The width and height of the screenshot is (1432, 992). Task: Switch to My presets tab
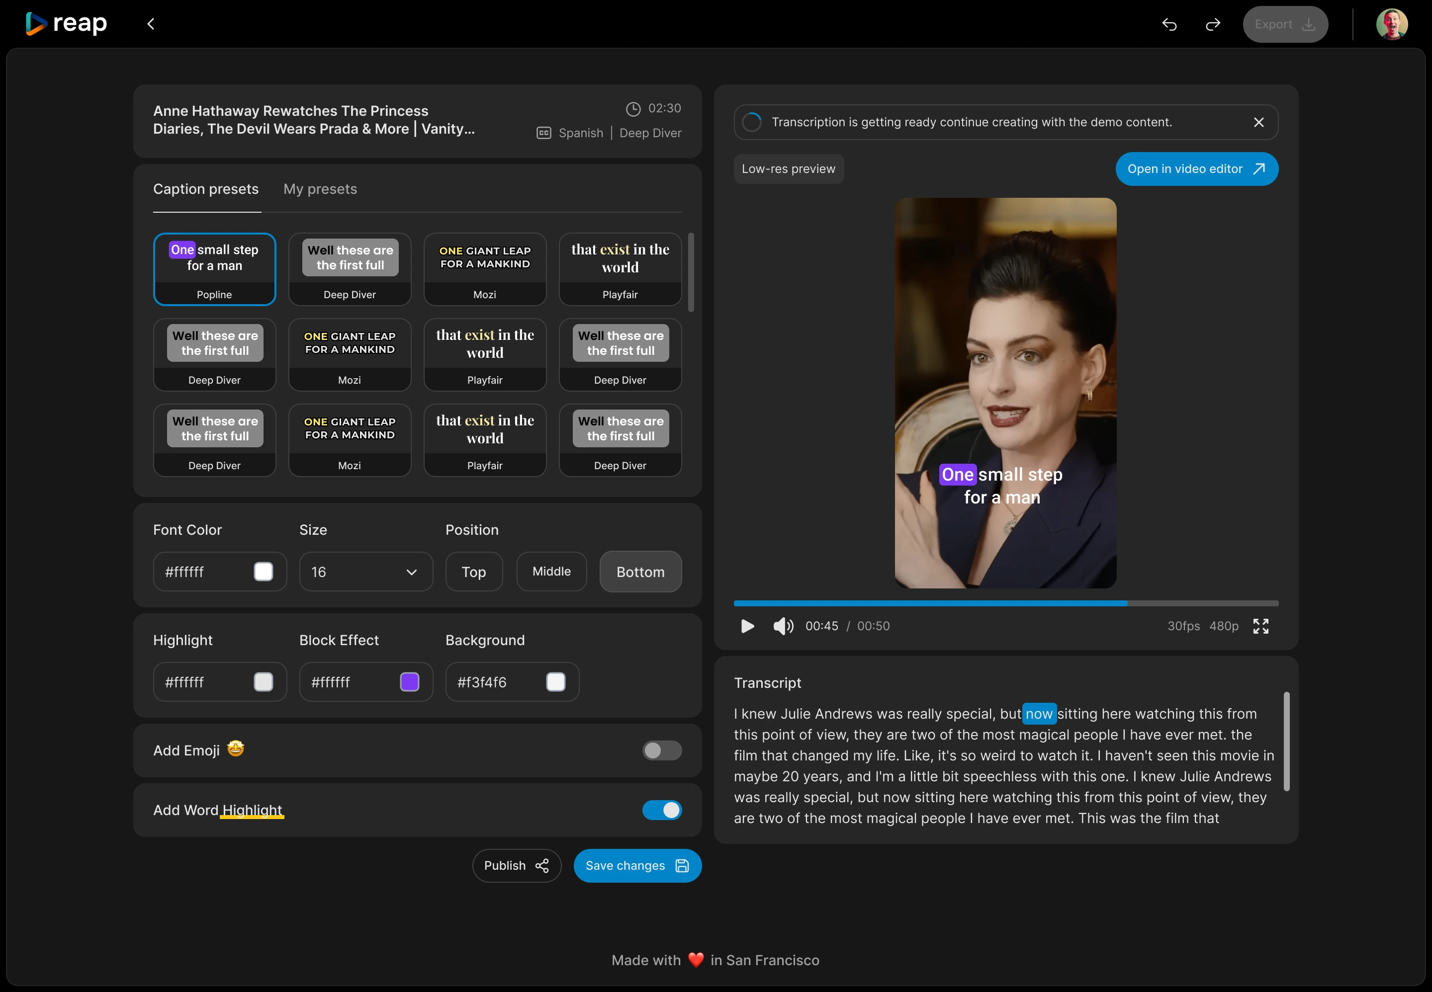tap(320, 189)
